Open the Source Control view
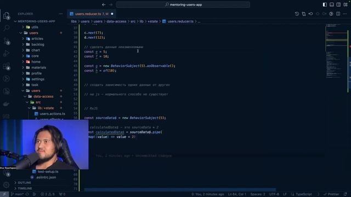Image resolution: width=351 pixels, height=197 pixels. click(6, 40)
